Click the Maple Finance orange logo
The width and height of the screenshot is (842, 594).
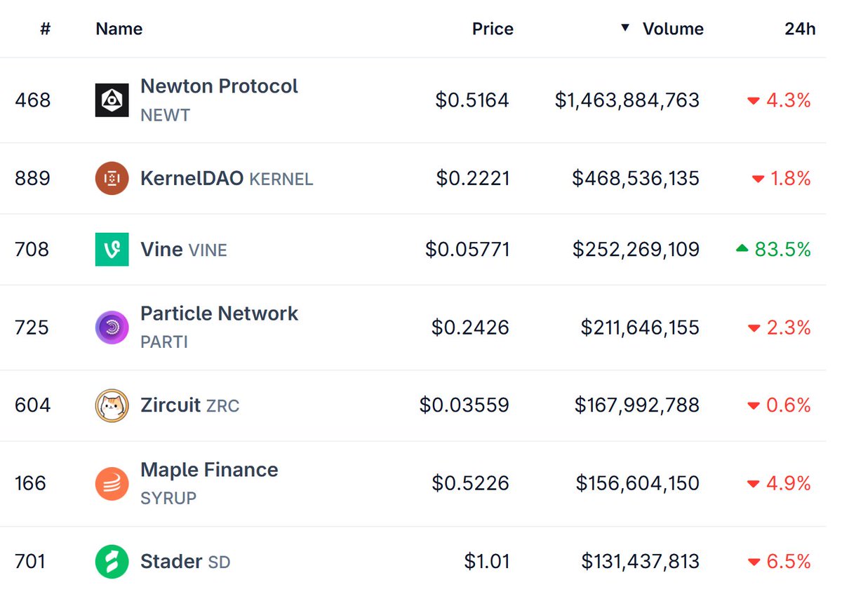coord(112,483)
